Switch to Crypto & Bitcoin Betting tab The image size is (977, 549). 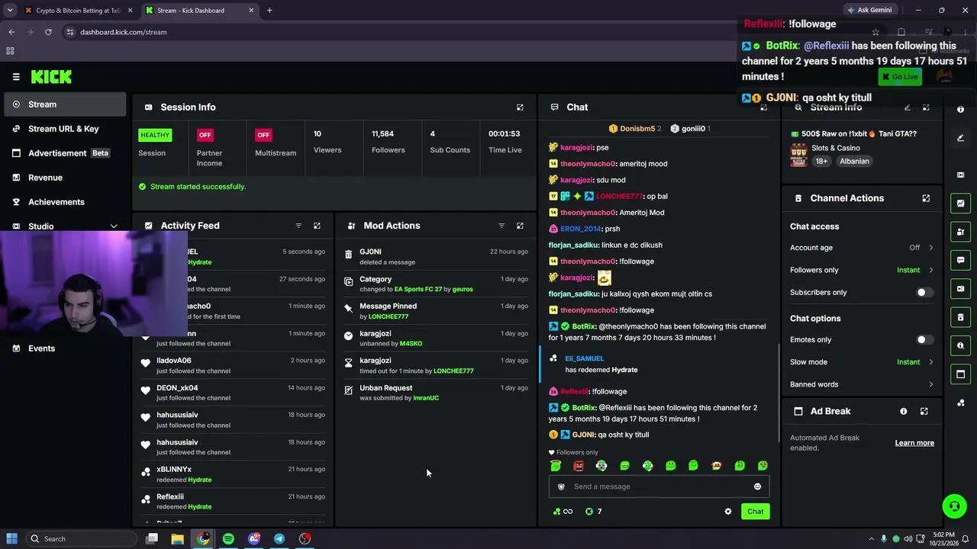(x=78, y=11)
